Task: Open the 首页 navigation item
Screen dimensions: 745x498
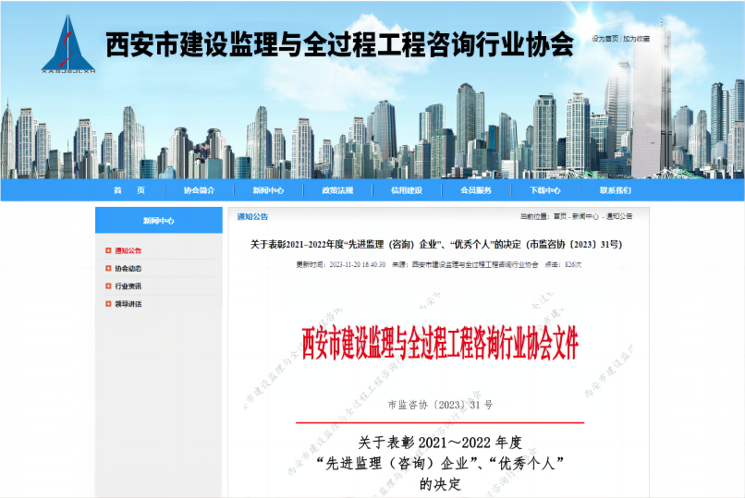Action: [129, 190]
